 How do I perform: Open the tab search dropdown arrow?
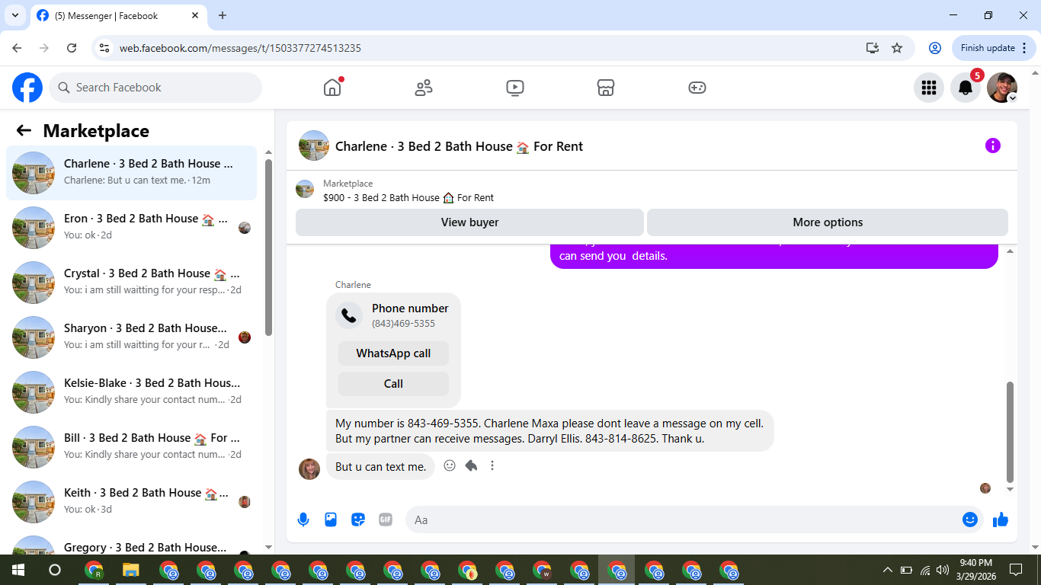14,15
